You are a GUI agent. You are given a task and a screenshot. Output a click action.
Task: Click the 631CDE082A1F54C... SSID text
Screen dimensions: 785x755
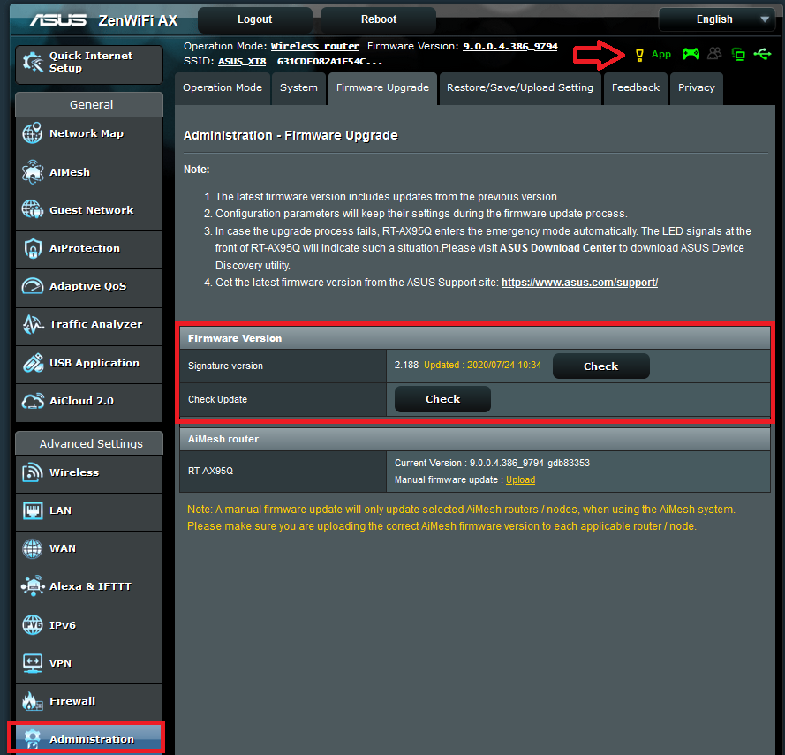tap(329, 62)
